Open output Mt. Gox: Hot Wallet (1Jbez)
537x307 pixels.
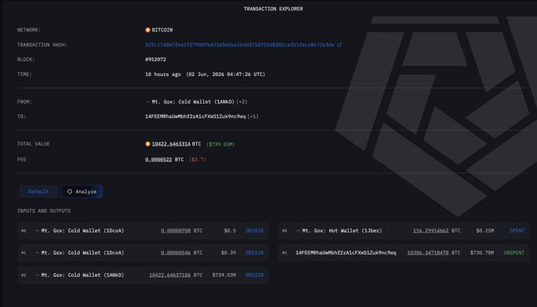point(342,231)
